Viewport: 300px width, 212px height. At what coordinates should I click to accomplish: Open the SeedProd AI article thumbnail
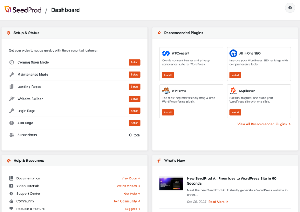click(x=171, y=184)
